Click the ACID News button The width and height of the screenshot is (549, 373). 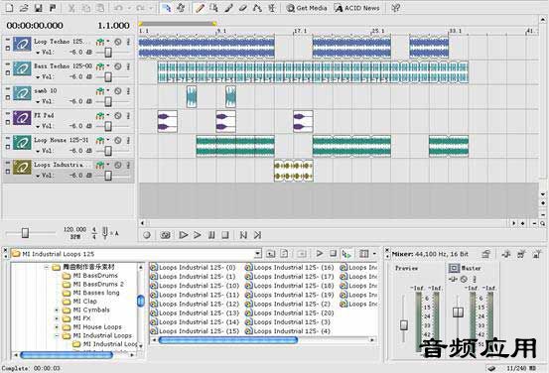[357, 8]
